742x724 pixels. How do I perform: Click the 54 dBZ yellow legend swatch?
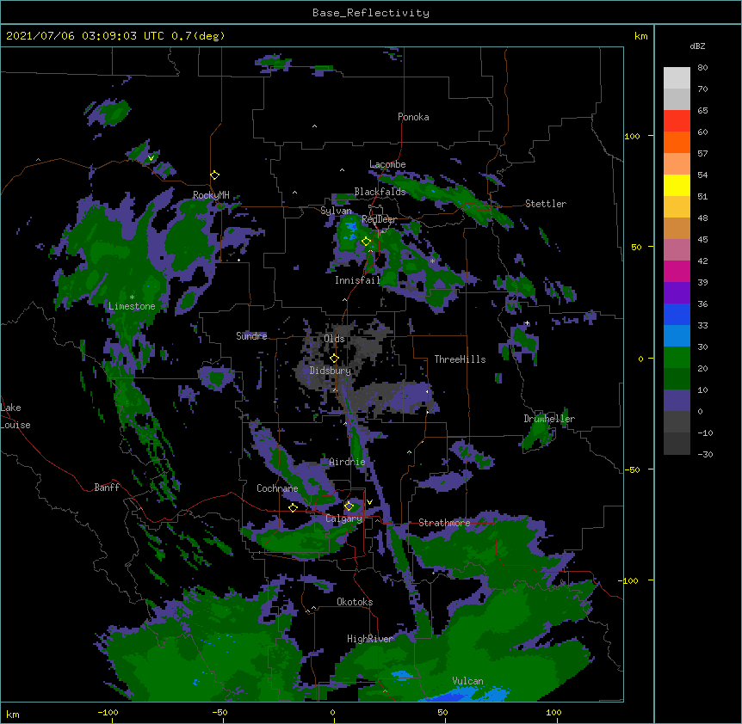click(677, 185)
